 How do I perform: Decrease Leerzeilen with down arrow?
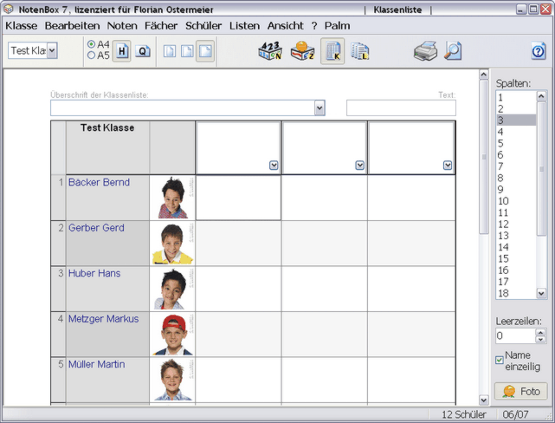(x=540, y=340)
